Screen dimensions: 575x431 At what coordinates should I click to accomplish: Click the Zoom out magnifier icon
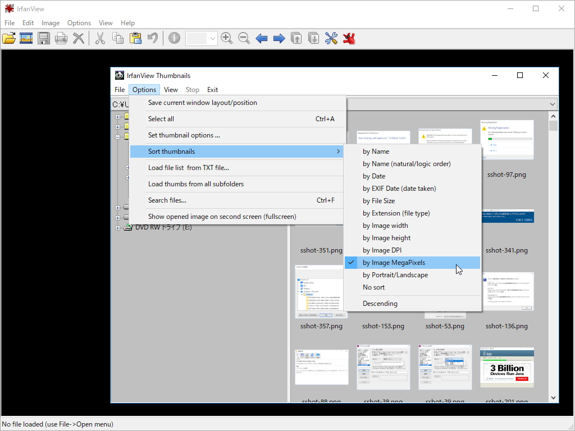point(244,38)
